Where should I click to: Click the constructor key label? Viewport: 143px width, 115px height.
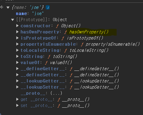tap(36, 26)
